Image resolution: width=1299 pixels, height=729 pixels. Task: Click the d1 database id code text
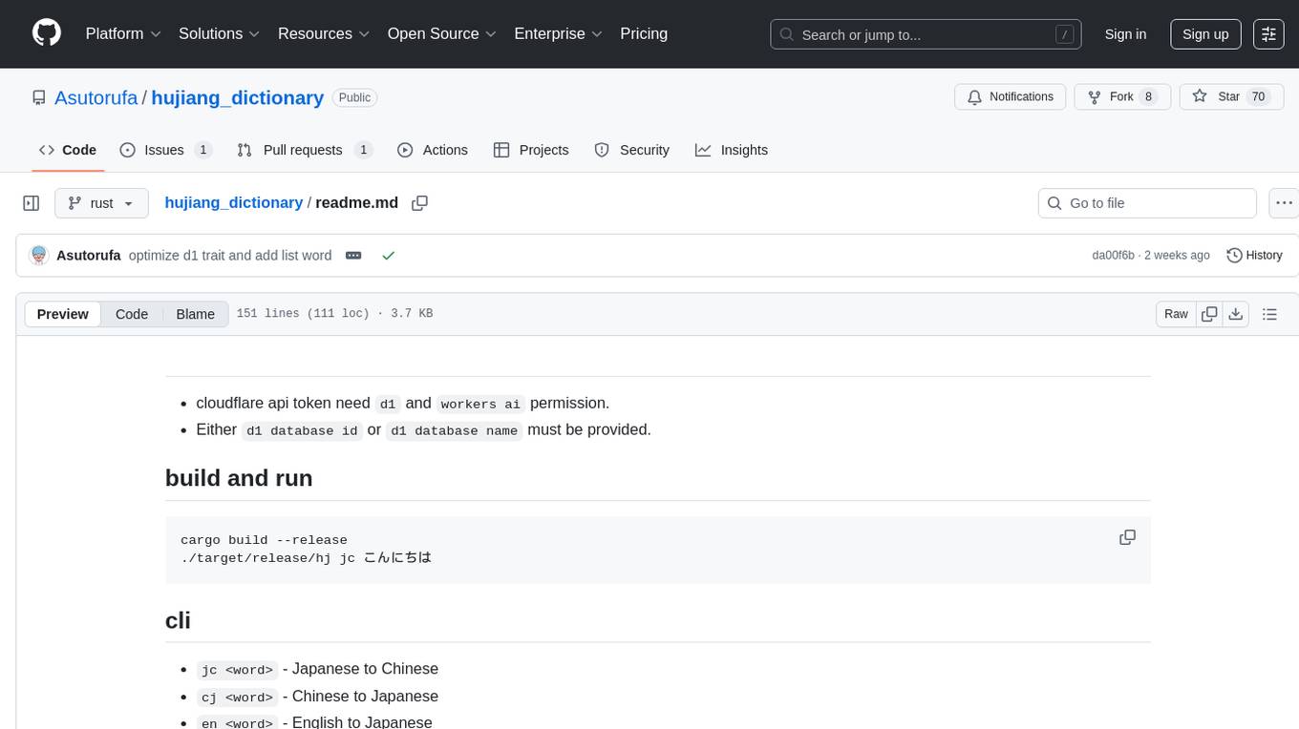click(x=302, y=430)
